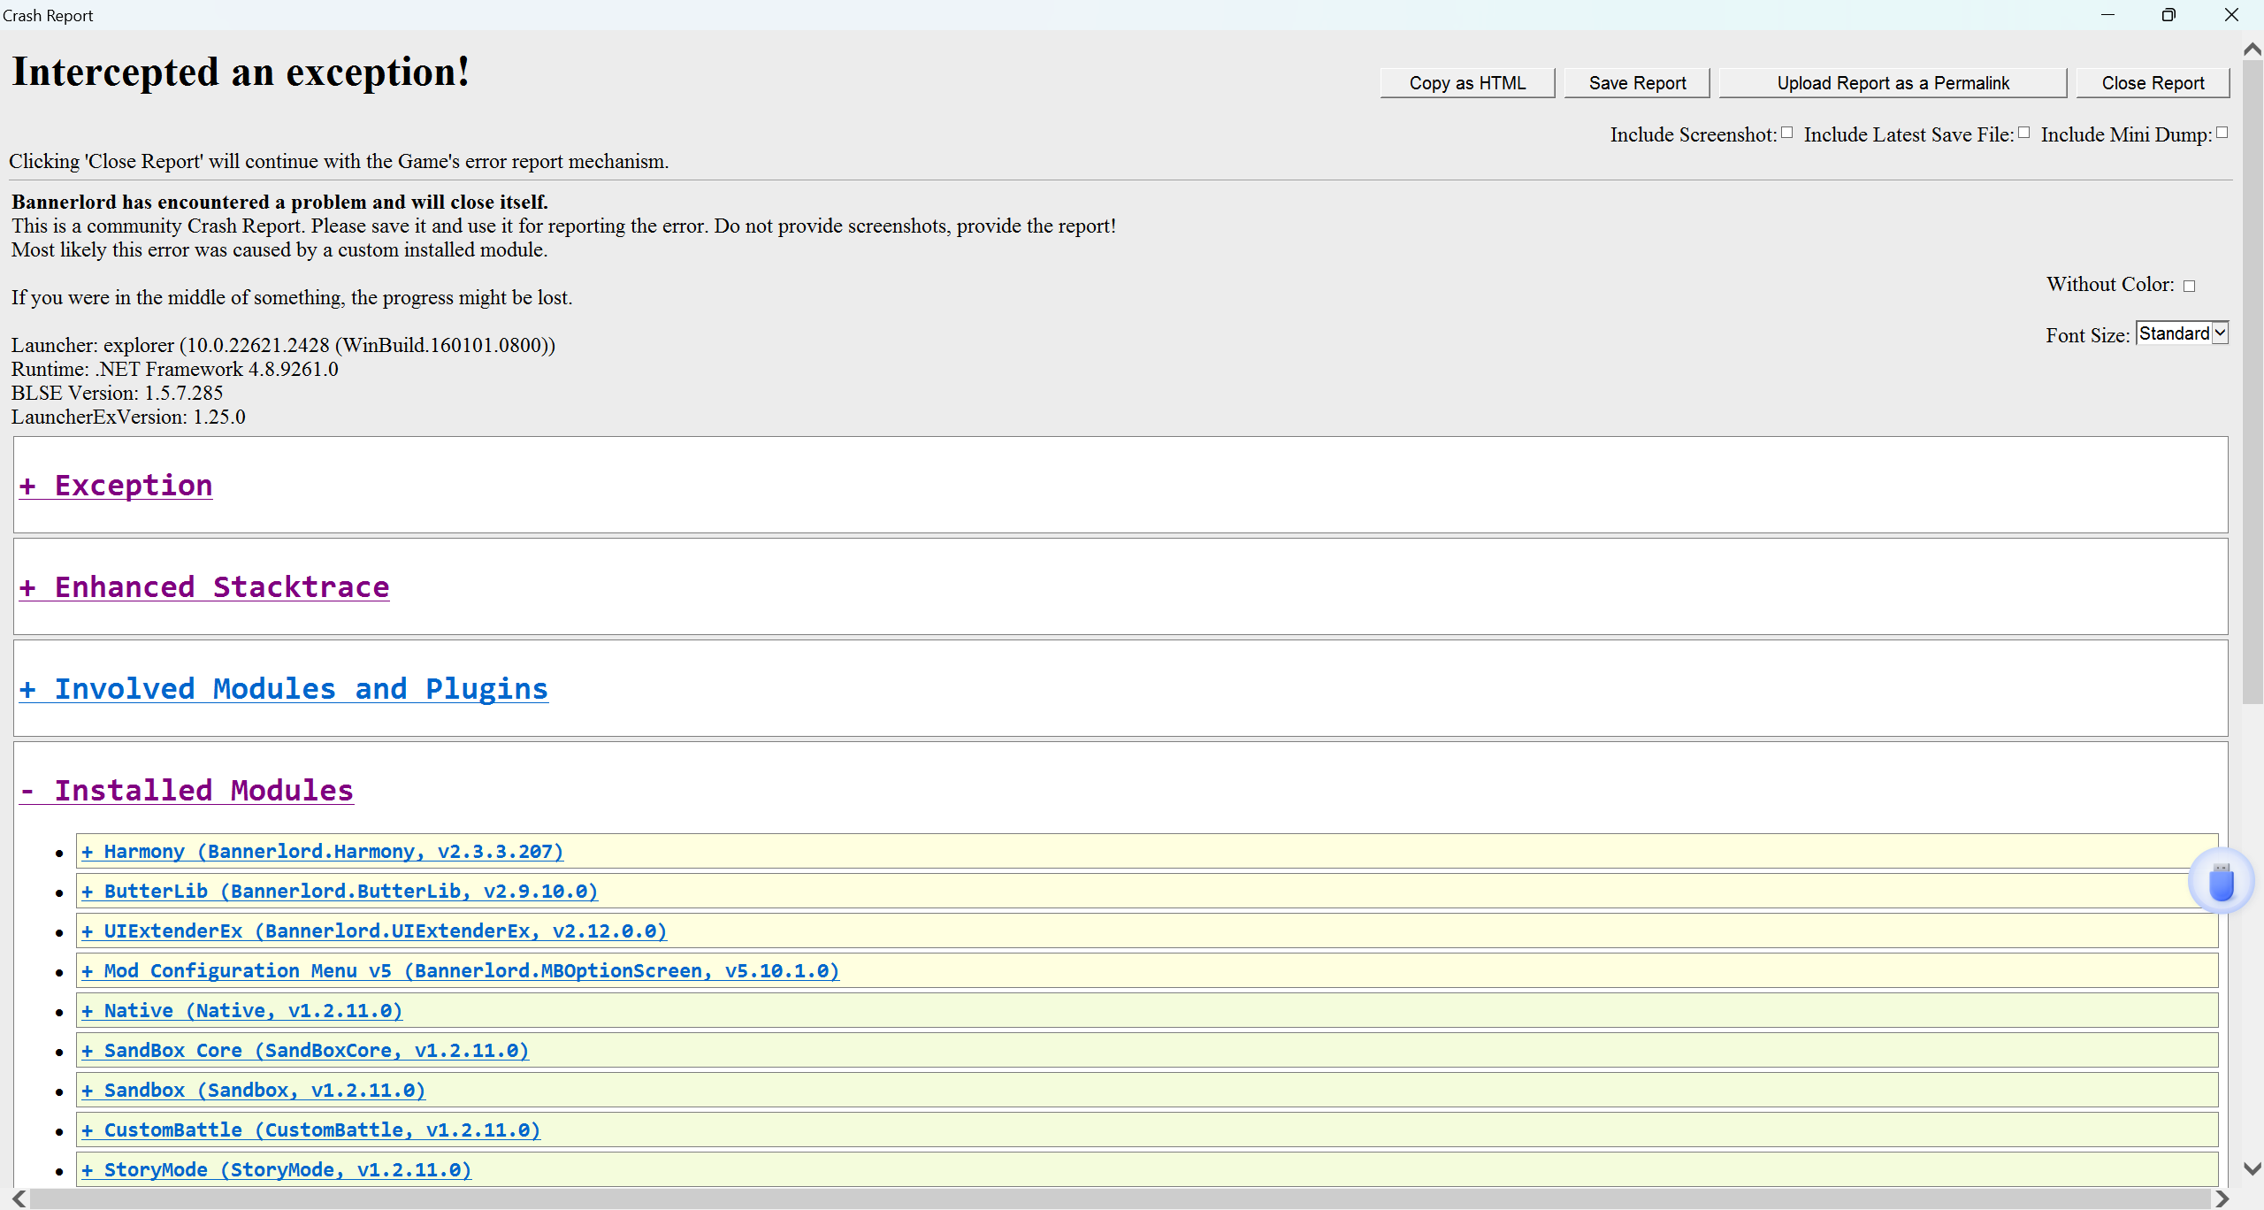The image size is (2264, 1210).
Task: Click the vertical scrollbar up arrow
Action: (2253, 50)
